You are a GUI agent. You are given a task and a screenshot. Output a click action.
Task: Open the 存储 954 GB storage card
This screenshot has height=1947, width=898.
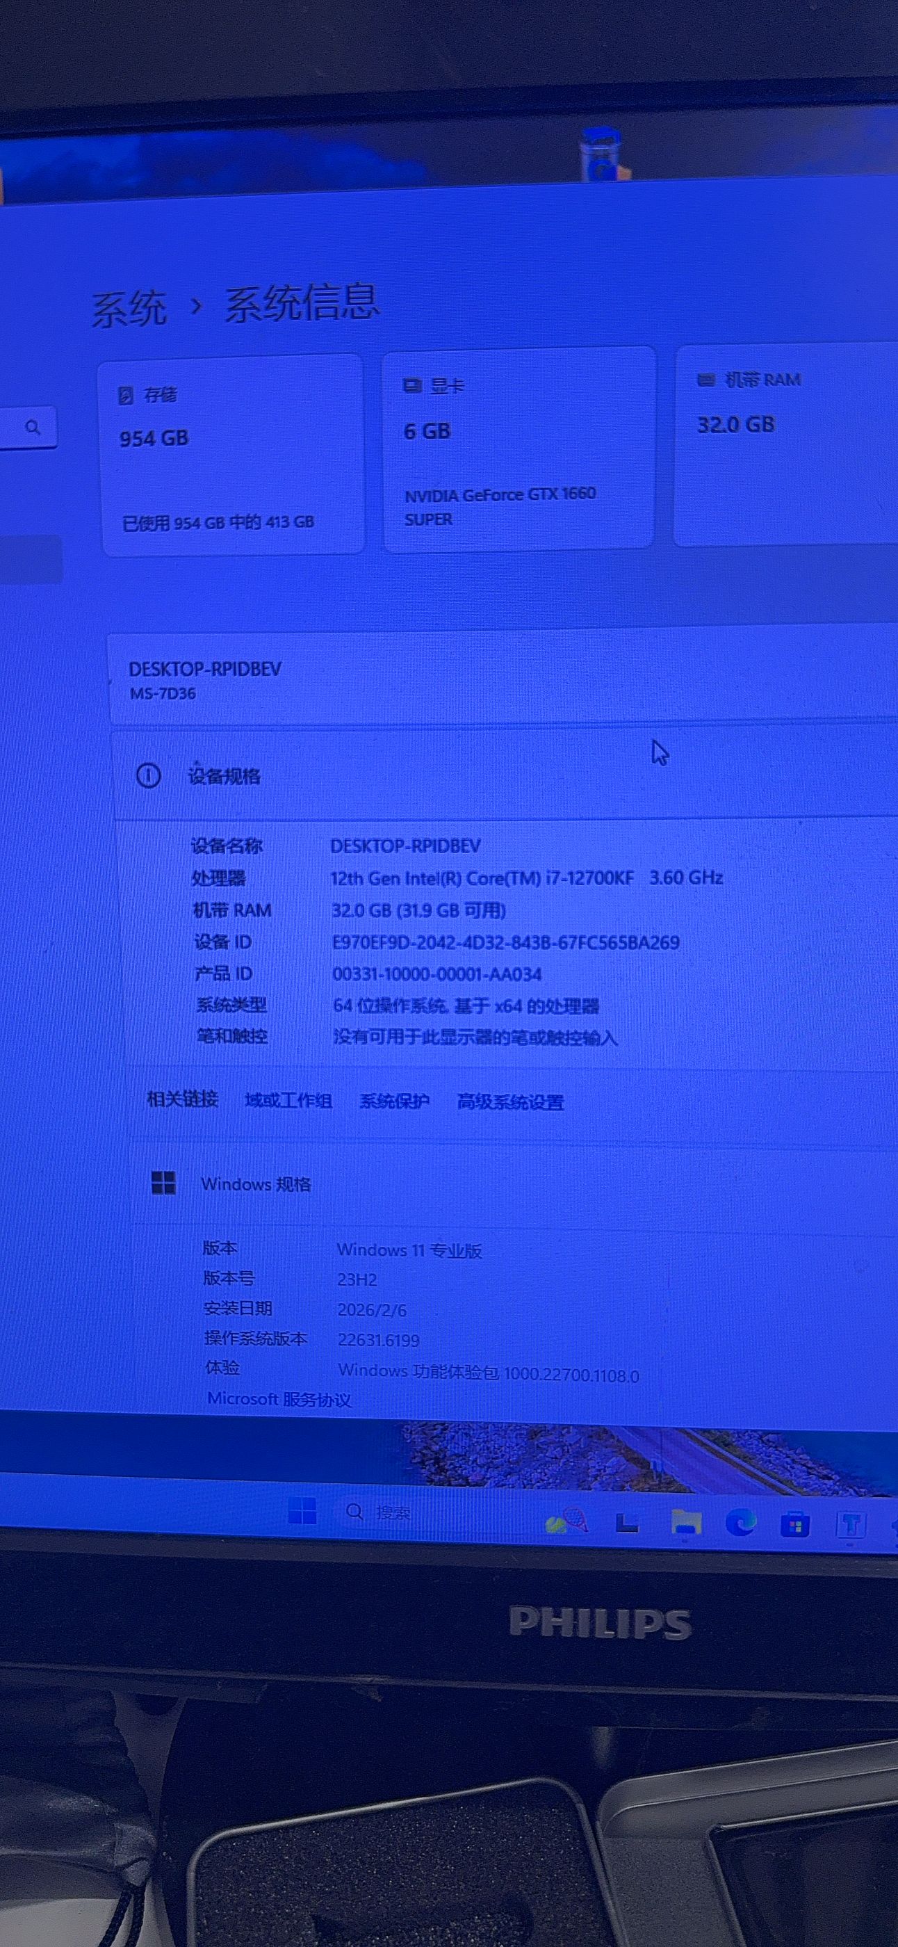coord(233,455)
